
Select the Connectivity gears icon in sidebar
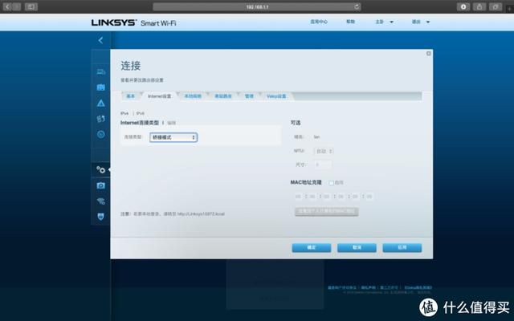(101, 169)
